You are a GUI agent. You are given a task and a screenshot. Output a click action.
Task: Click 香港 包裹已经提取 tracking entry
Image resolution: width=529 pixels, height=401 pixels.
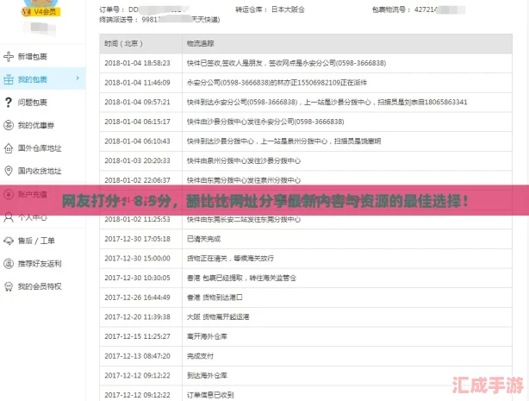coord(241,278)
